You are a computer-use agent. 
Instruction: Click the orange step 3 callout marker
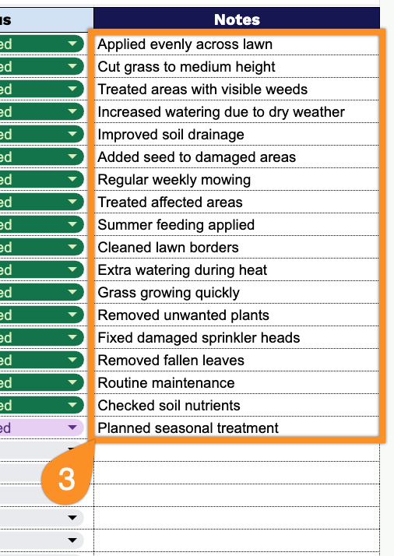pos(67,479)
